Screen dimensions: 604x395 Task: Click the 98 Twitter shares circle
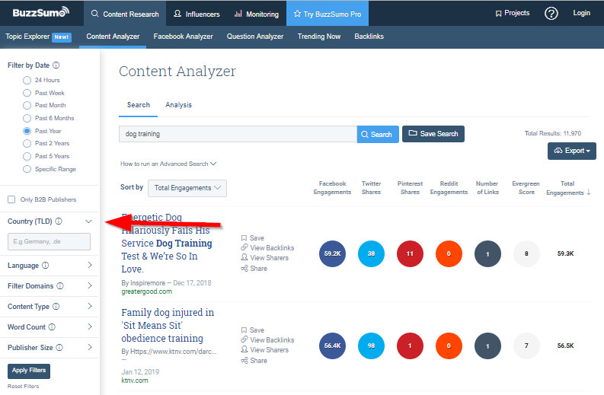(x=372, y=346)
